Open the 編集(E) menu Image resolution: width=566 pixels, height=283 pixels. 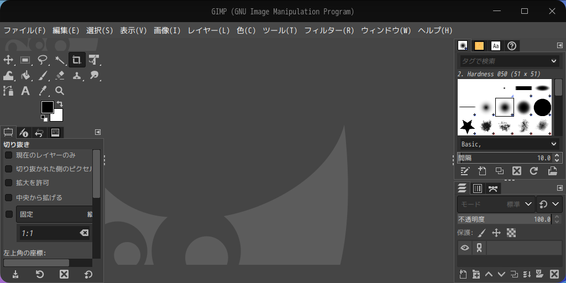66,30
